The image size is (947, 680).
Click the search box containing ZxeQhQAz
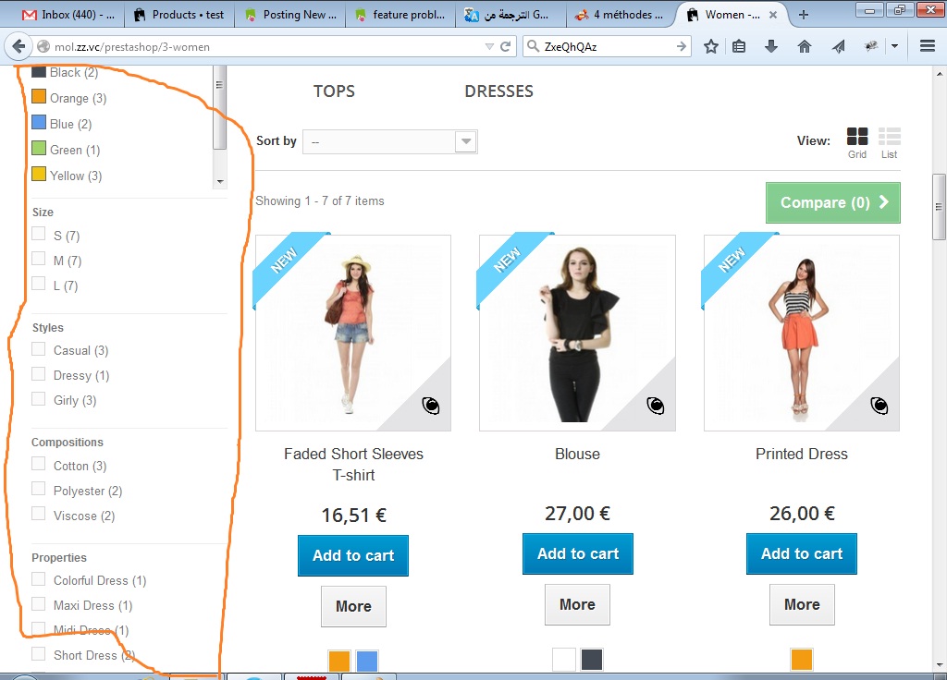[607, 46]
